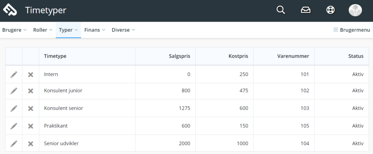This screenshot has height=154, width=373.
Task: Delete the Konsulent junior row
Action: (x=31, y=91)
